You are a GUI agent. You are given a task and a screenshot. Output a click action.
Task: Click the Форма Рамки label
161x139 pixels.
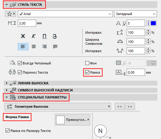[17, 117]
